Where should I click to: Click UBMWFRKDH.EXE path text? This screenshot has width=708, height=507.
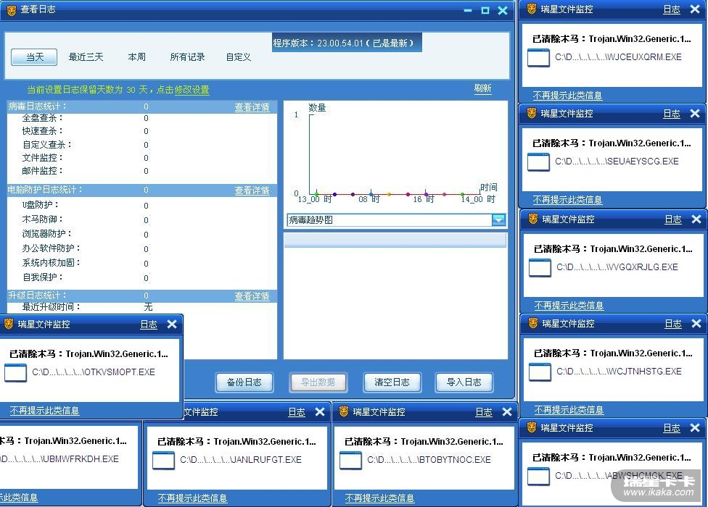point(59,459)
